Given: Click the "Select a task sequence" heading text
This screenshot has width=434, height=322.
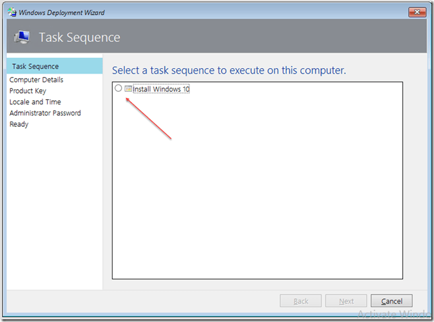Looking at the screenshot, I should point(229,70).
